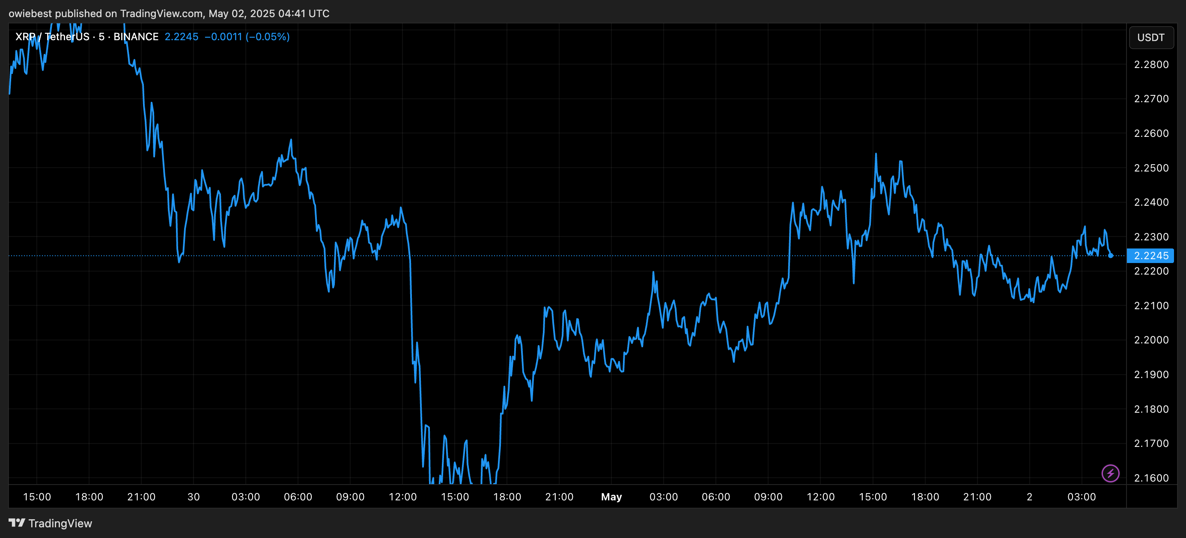
Task: Click the TradingView logo at bottom left
Action: pyautogui.click(x=50, y=523)
